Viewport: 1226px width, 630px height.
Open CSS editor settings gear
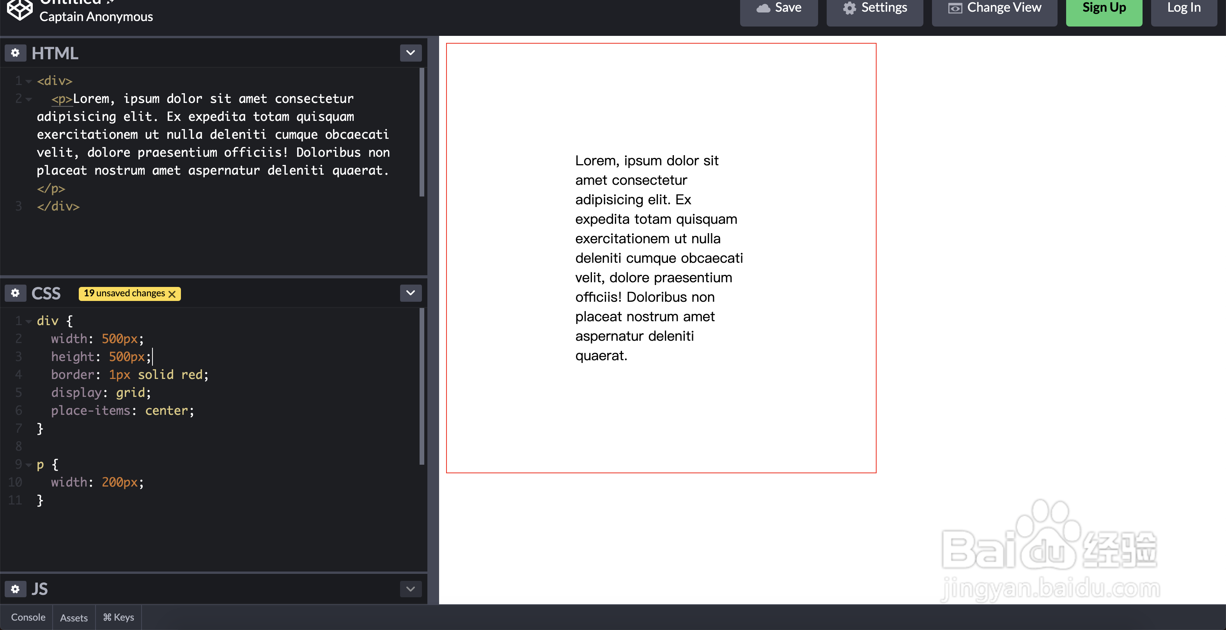tap(15, 293)
